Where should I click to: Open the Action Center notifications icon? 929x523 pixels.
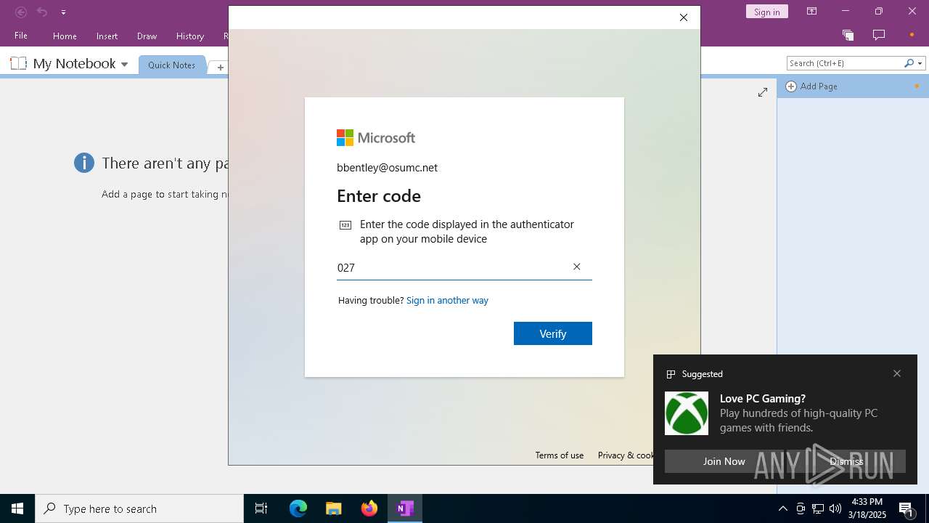907,508
